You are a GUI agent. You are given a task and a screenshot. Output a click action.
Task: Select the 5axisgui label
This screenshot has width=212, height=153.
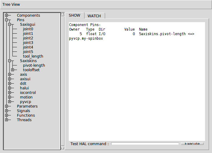click(x=28, y=25)
